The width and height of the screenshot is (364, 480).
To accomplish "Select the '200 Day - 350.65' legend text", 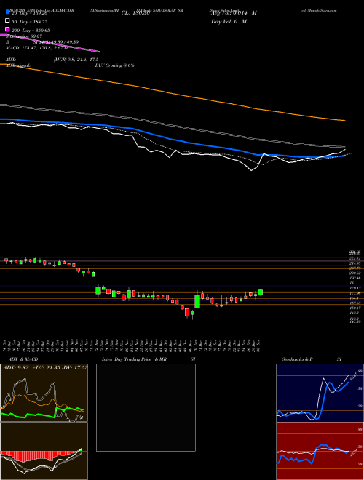I will tap(31, 31).
